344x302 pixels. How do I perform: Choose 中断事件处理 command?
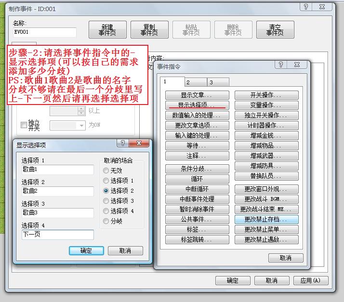tap(197, 199)
